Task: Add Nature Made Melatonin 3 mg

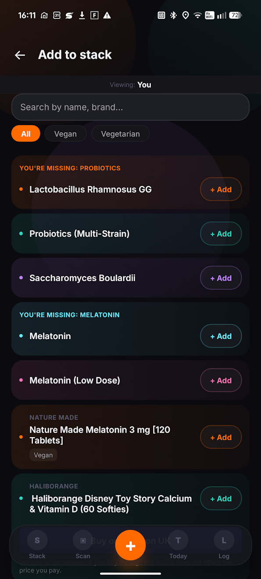Action: 221,437
